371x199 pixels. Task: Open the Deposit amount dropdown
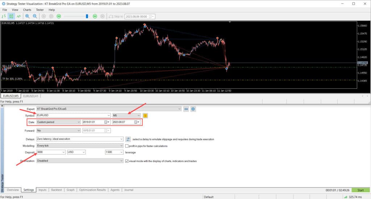(63, 152)
